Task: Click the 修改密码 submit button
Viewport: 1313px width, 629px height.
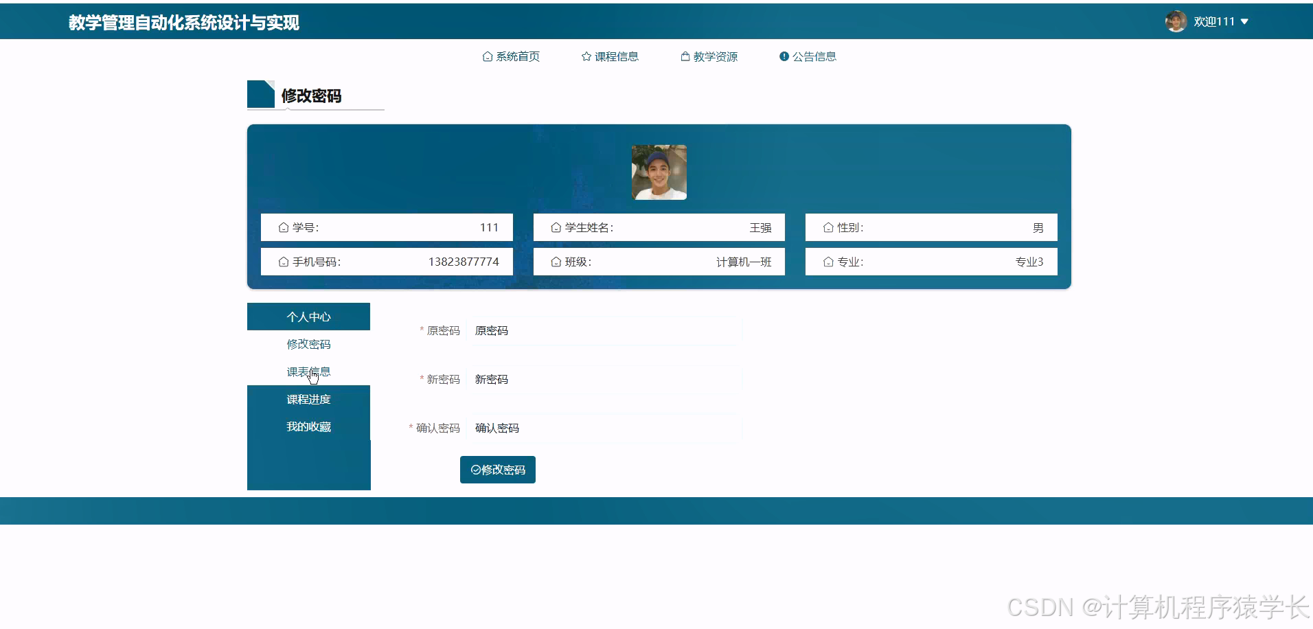Action: pyautogui.click(x=497, y=470)
